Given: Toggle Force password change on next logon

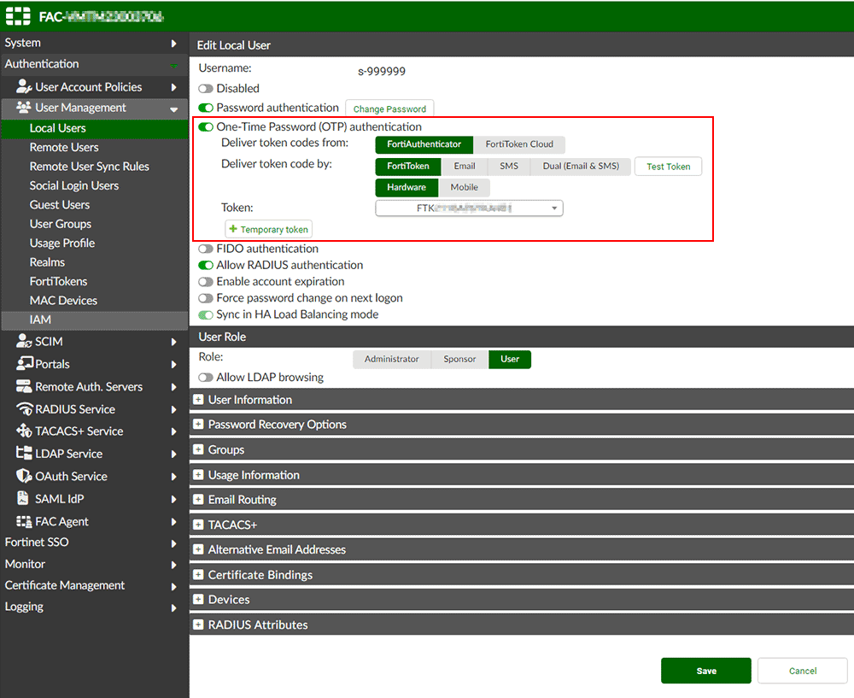Looking at the screenshot, I should click(x=205, y=298).
